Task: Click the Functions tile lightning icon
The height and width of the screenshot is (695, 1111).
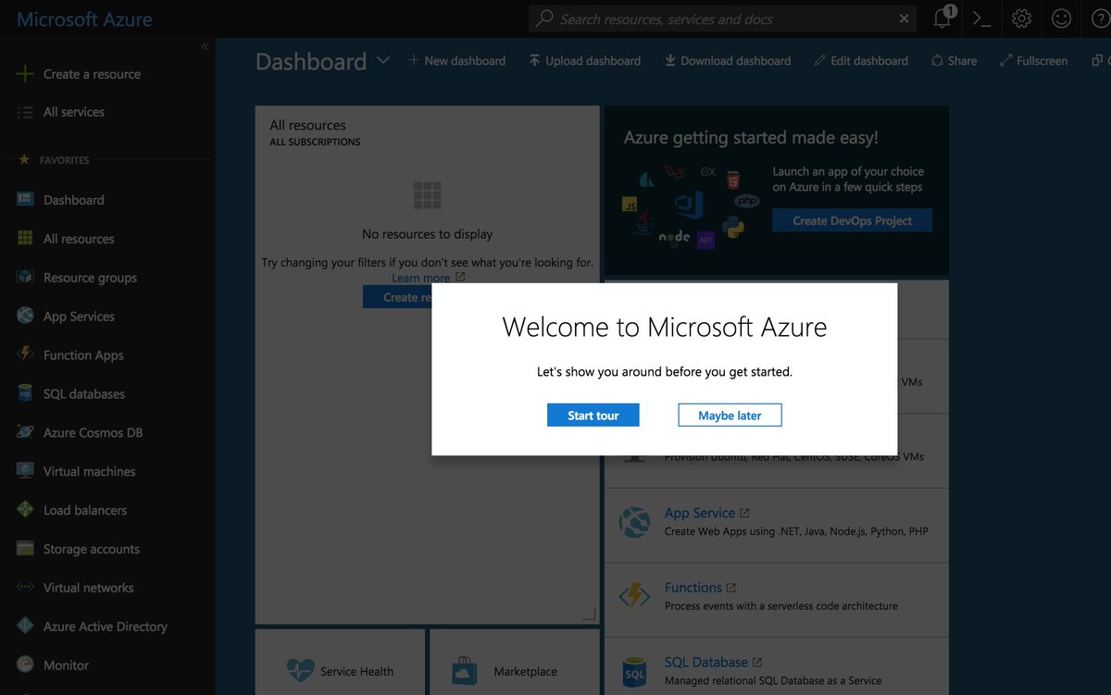Action: point(634,597)
